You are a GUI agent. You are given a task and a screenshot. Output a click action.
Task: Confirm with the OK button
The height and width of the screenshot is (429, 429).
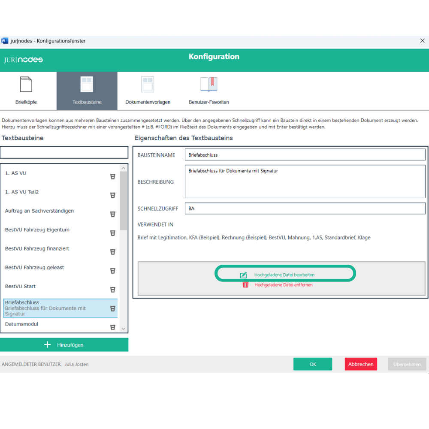312,364
